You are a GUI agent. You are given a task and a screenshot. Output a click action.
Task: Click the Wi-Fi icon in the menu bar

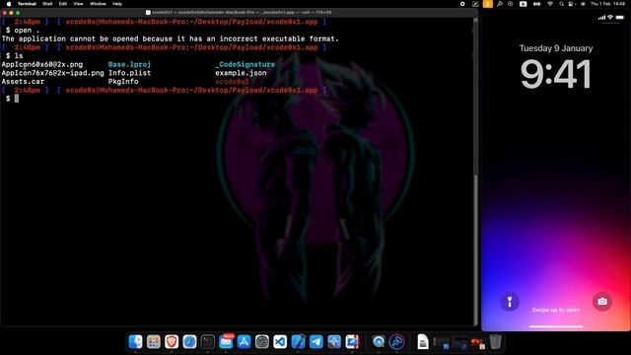[550, 4]
